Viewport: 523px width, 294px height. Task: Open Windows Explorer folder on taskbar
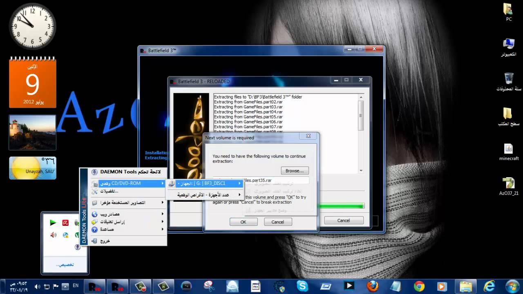coord(465,286)
